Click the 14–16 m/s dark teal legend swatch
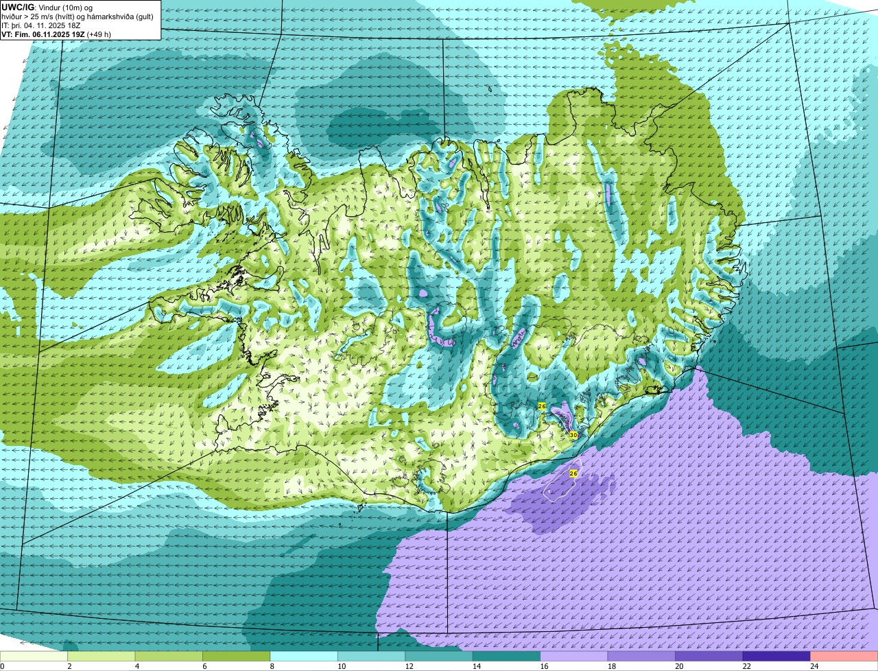Screen dimensions: 878x671 click(x=507, y=656)
